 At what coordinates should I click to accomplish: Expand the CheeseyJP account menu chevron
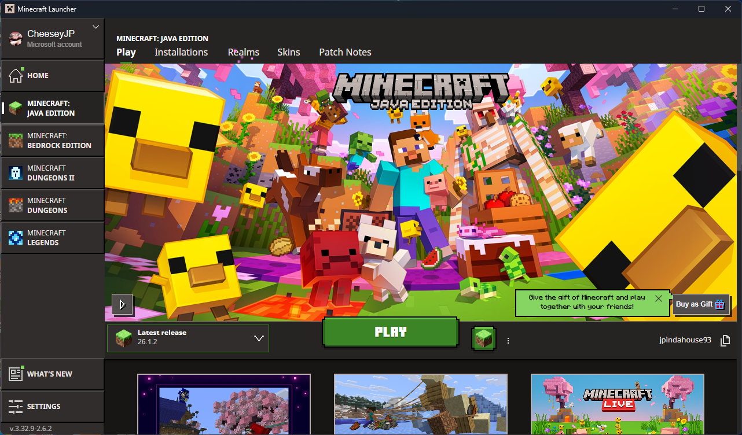(x=96, y=27)
